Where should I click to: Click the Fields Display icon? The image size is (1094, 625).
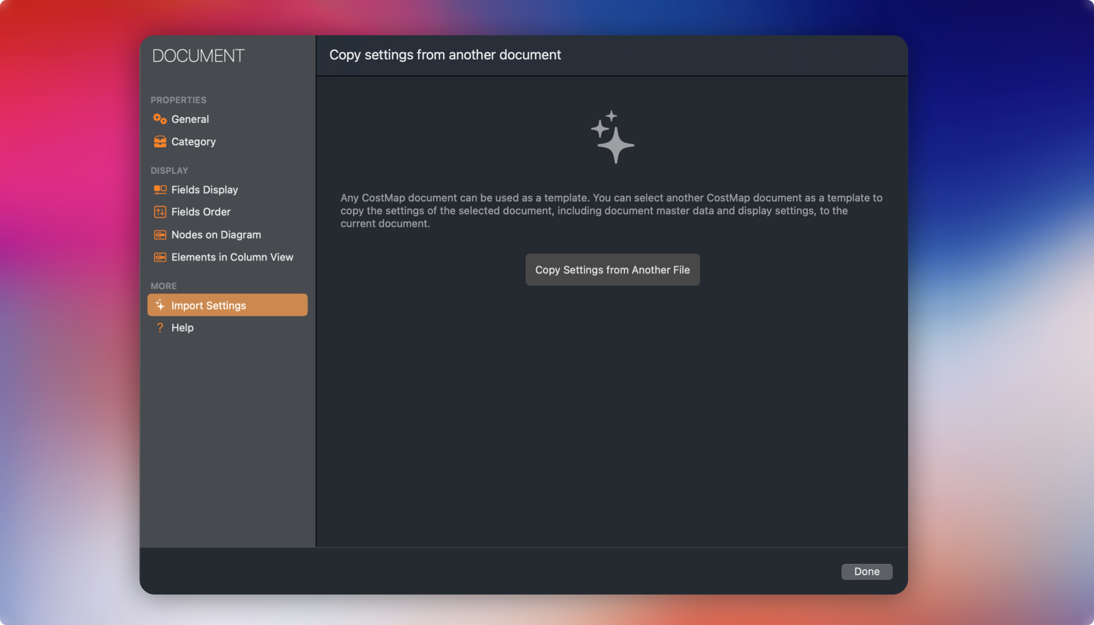160,189
